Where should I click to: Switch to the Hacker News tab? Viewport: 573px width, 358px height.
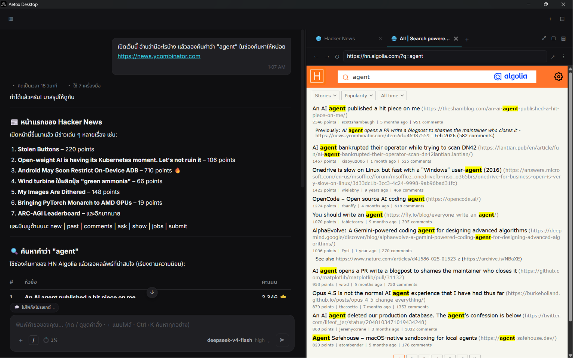click(x=339, y=39)
